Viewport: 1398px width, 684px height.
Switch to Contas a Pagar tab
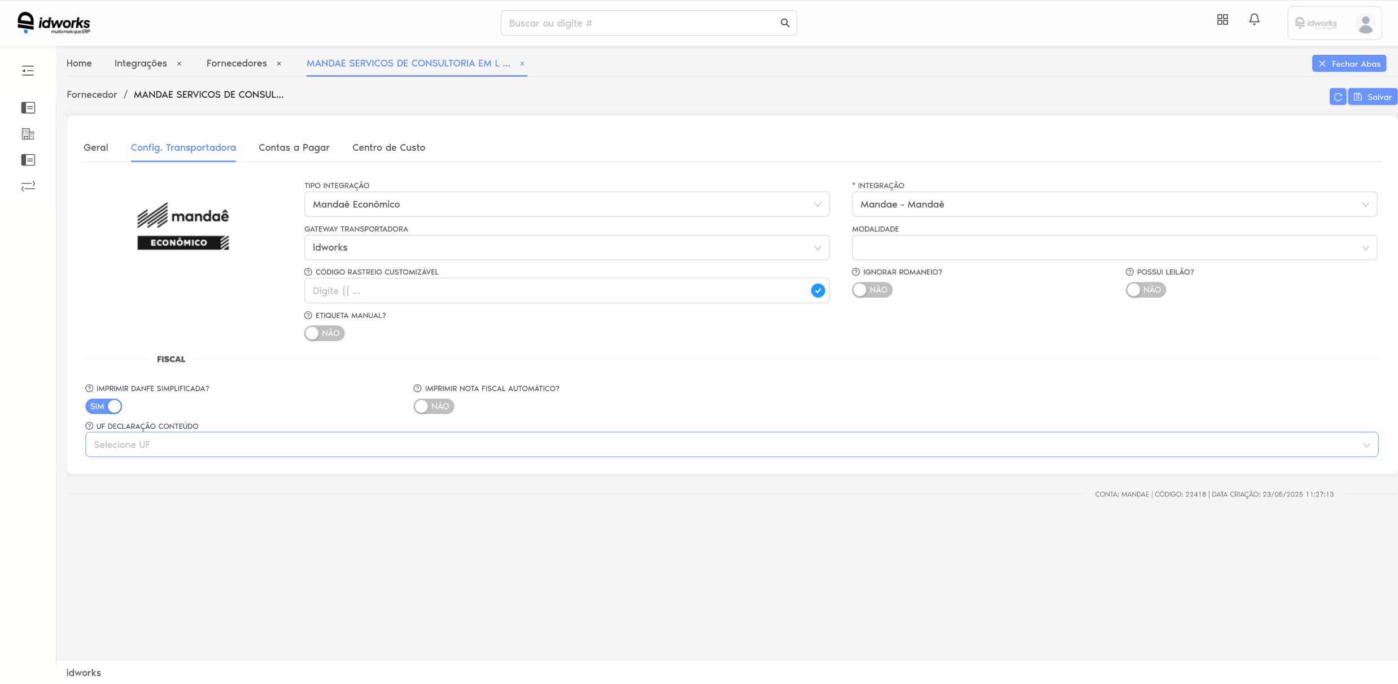click(294, 147)
